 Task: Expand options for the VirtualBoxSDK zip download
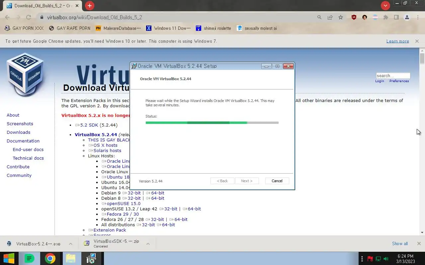tap(148, 244)
